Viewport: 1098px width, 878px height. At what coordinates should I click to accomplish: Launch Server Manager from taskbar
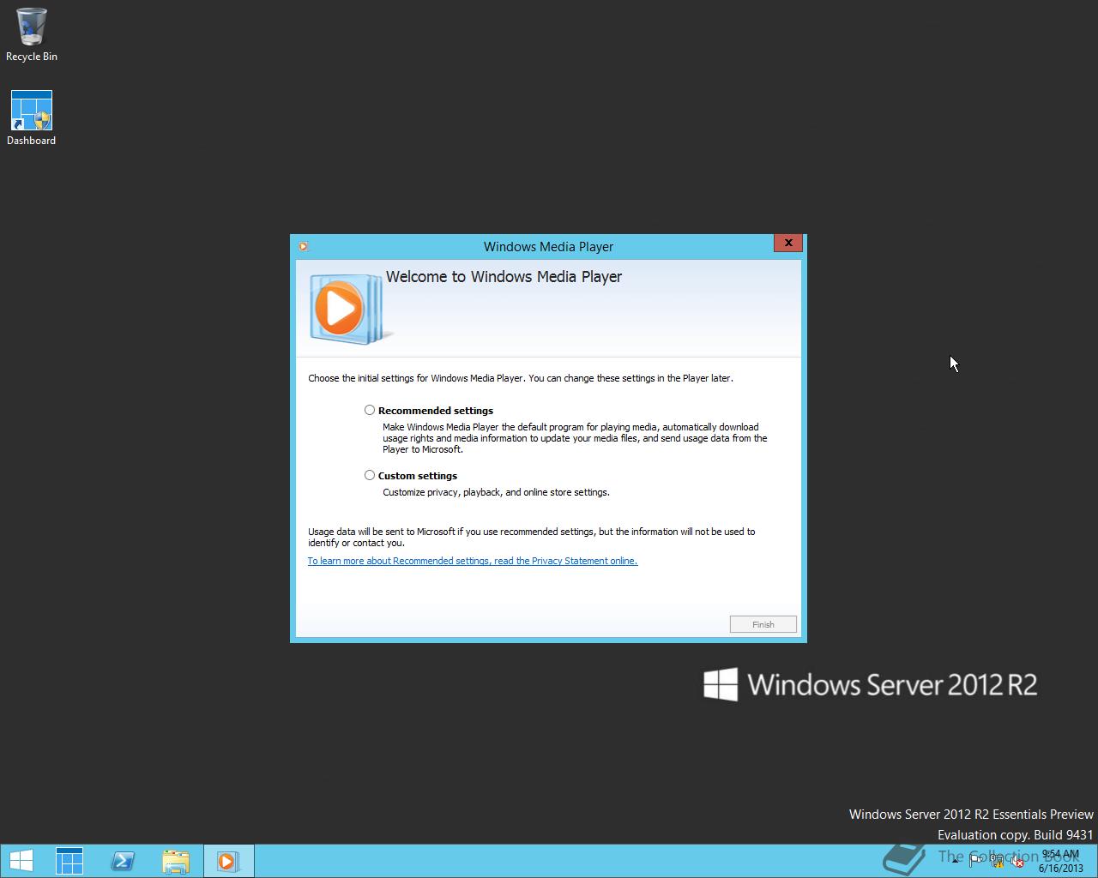pos(69,861)
